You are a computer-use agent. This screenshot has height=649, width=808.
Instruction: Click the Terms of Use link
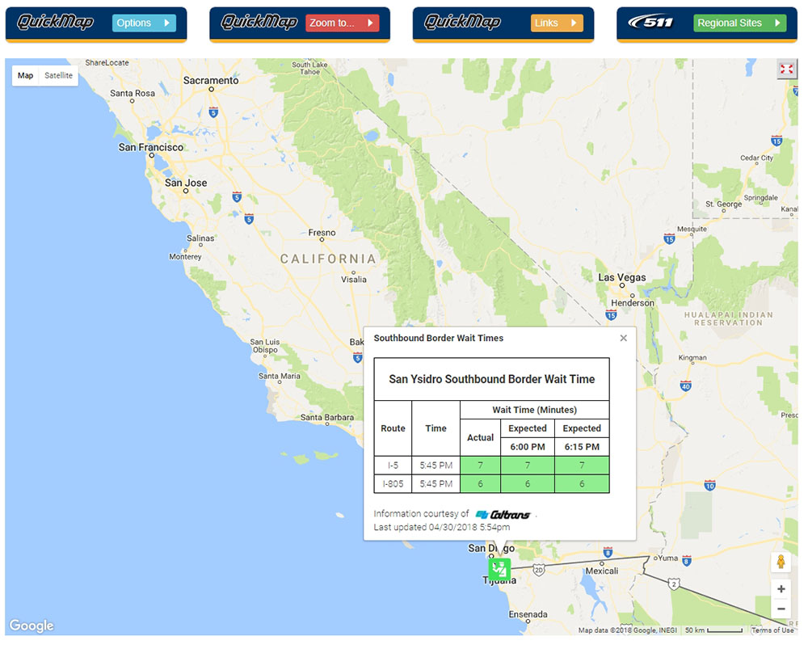772,630
